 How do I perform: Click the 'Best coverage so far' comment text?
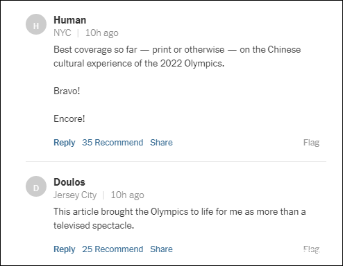point(177,56)
